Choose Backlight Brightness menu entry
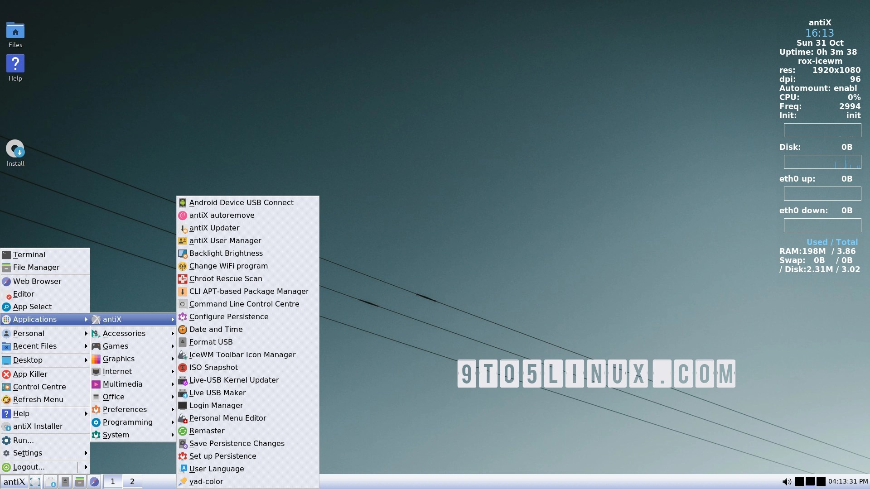870x489 pixels. point(226,253)
